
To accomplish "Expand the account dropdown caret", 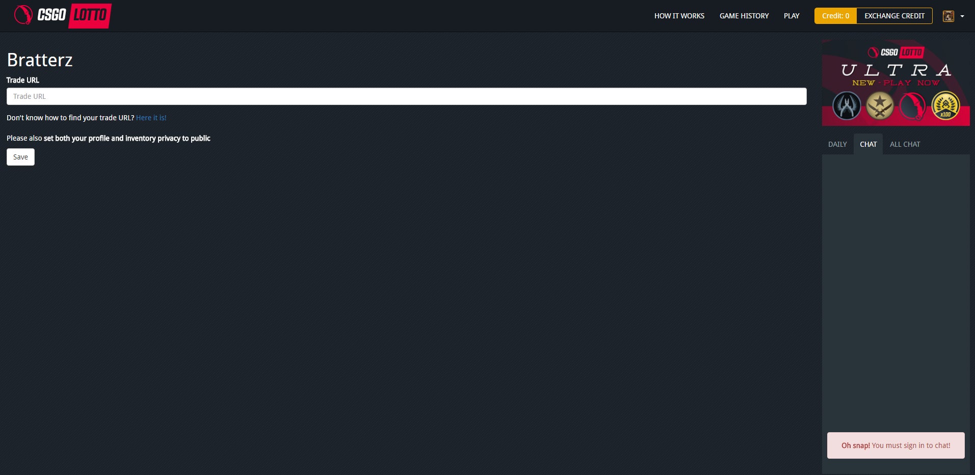I will [x=962, y=16].
